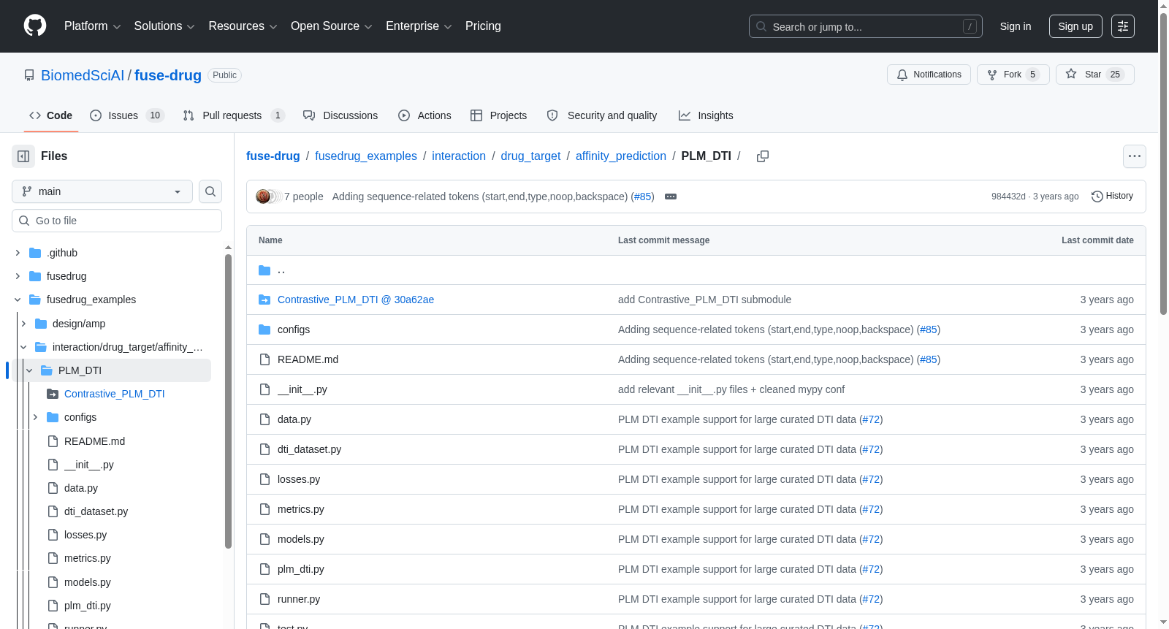Click the star icon on Star button

pos(1071,74)
